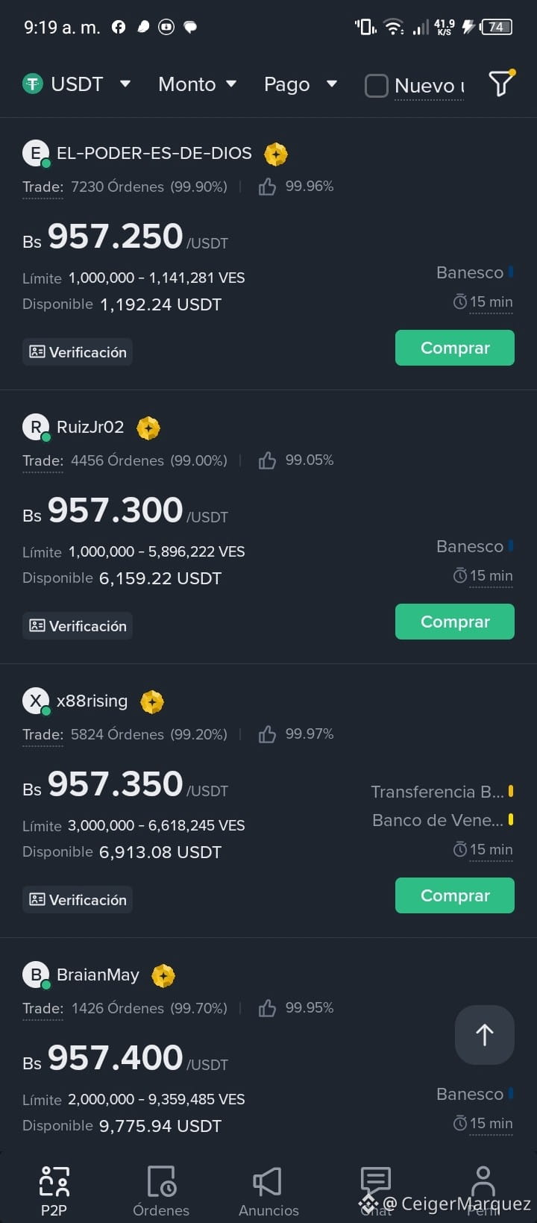Buy from EL-PODER-ES-DE-DIOS with Comprar
Image resolution: width=537 pixels, height=1223 pixels.
click(455, 348)
